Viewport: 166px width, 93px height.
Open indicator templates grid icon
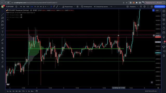pyautogui.click(x=78, y=7)
